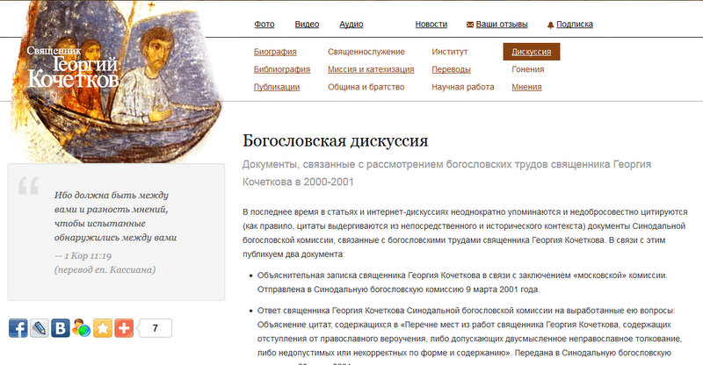The width and height of the screenshot is (703, 365).
Task: Open Библиография page
Action: pyautogui.click(x=281, y=69)
